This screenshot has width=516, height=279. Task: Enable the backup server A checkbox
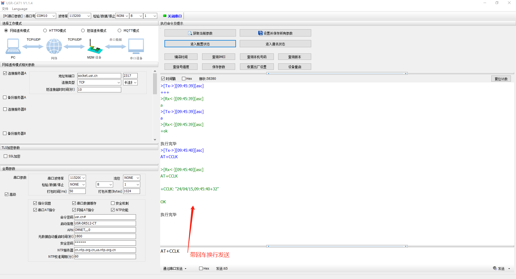(x=5, y=97)
